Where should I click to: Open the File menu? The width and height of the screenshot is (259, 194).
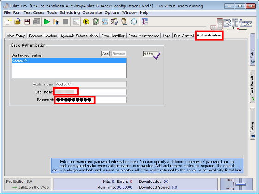coord(7,12)
